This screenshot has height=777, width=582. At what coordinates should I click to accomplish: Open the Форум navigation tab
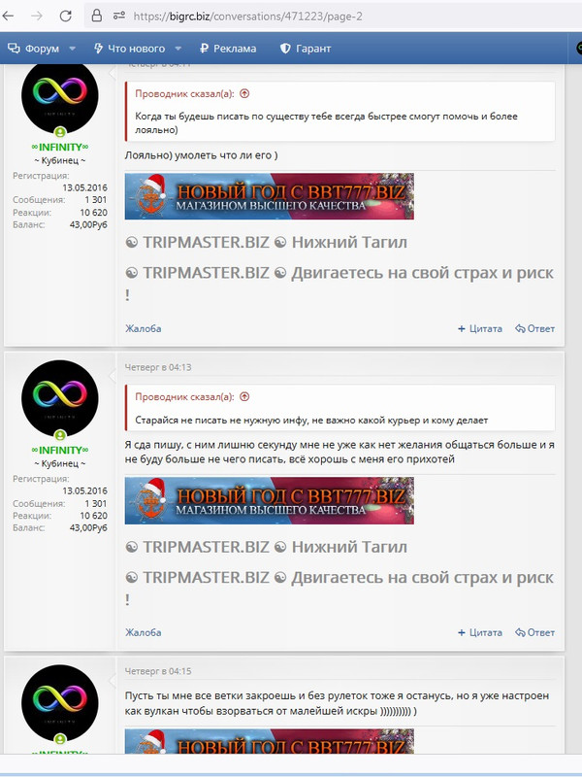pyautogui.click(x=34, y=48)
